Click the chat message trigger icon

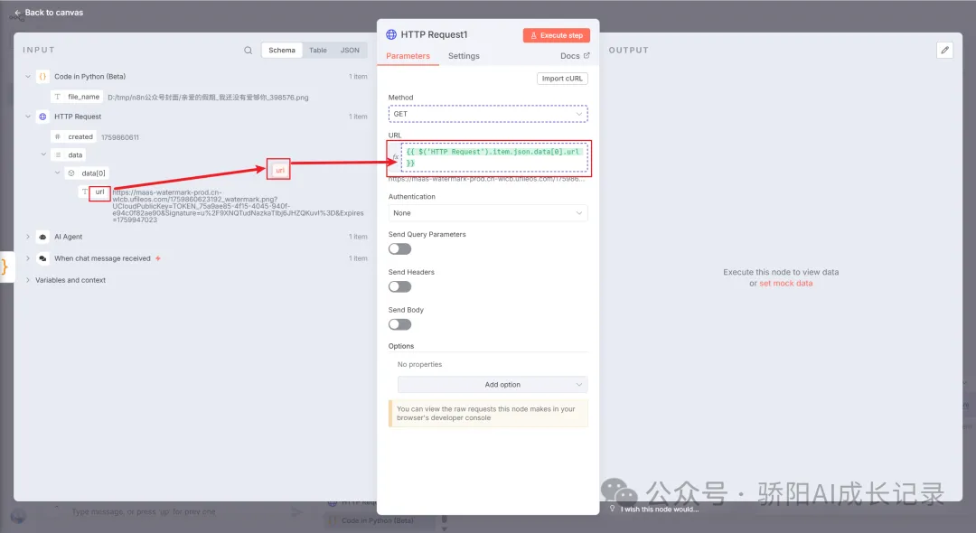43,258
